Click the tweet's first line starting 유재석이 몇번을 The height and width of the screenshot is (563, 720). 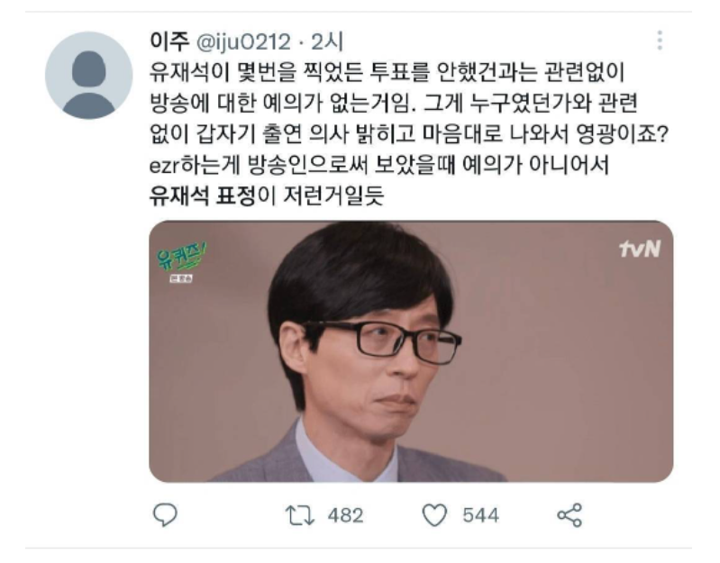387,72
